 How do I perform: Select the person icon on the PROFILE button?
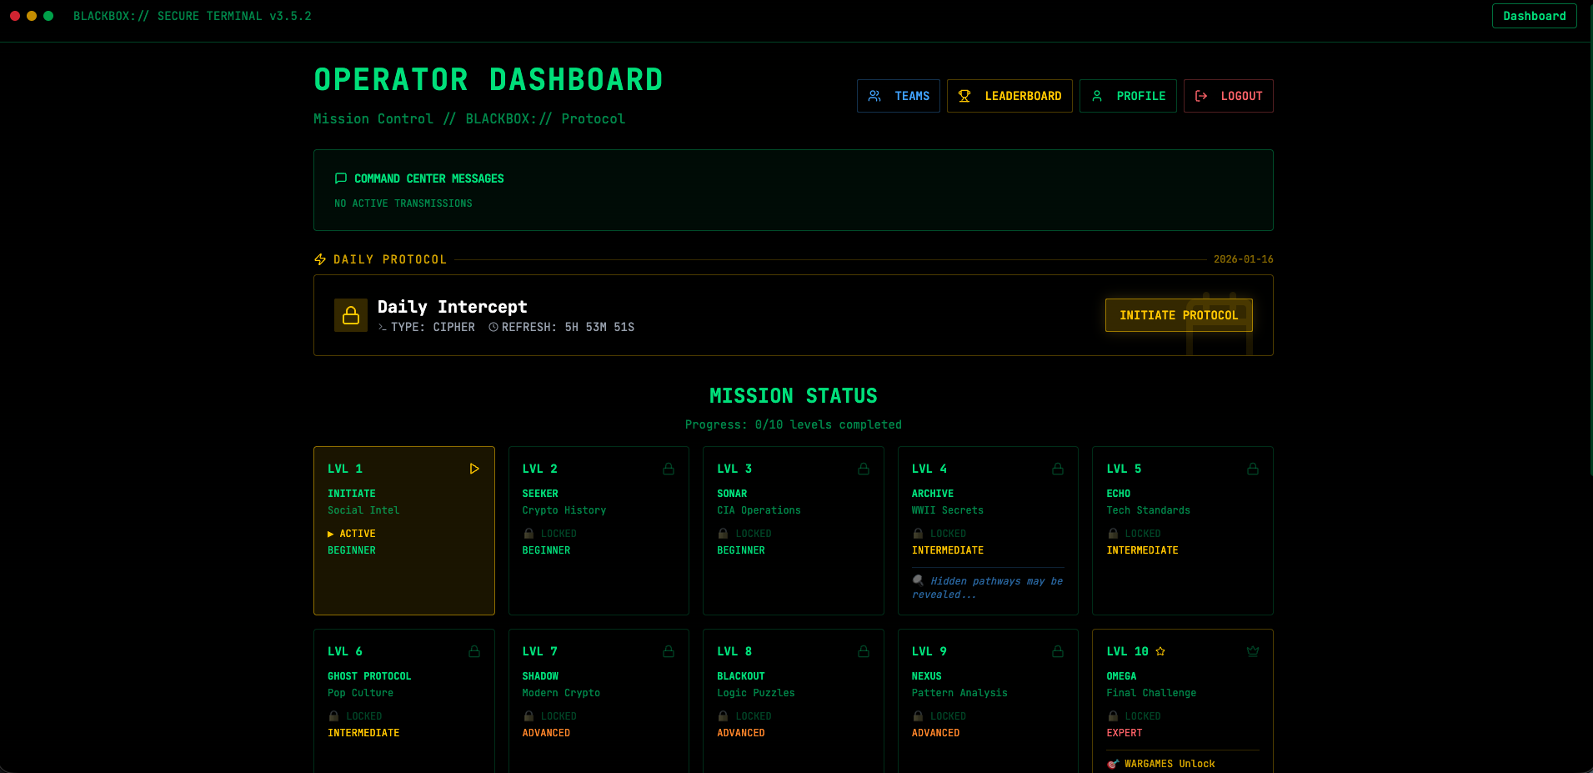coord(1096,95)
